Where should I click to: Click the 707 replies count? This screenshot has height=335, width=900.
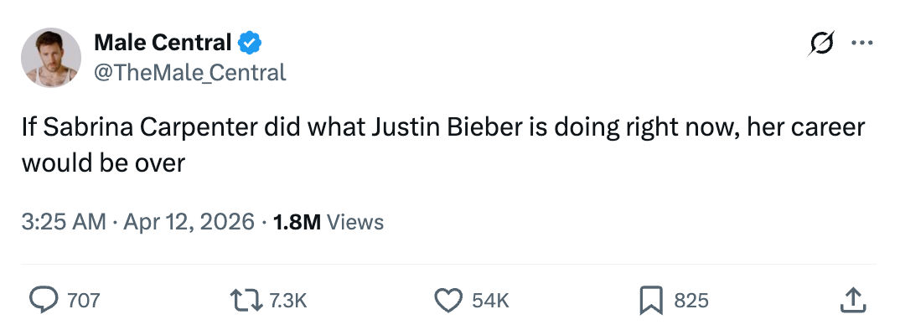coord(83,301)
